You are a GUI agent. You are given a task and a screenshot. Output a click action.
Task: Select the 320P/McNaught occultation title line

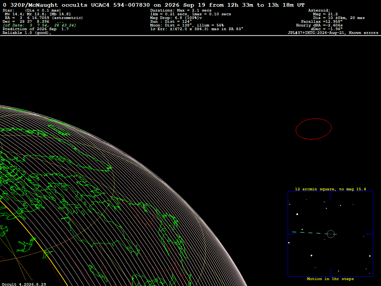(x=154, y=5)
